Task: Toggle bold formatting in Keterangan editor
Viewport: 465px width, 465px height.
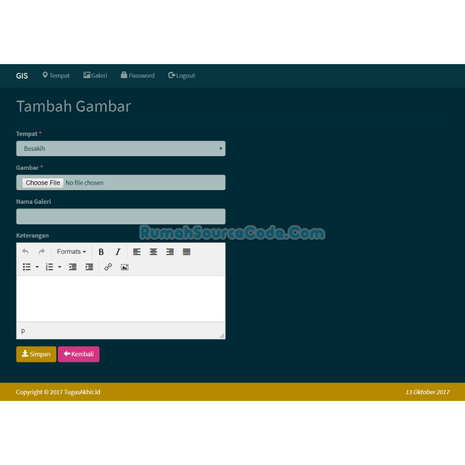Action: click(x=101, y=252)
